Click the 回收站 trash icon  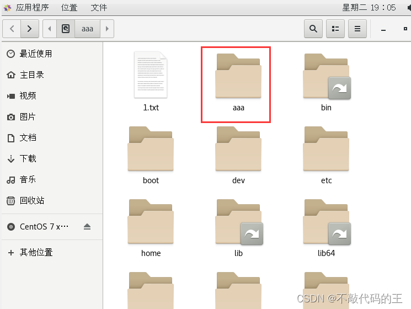pos(10,201)
